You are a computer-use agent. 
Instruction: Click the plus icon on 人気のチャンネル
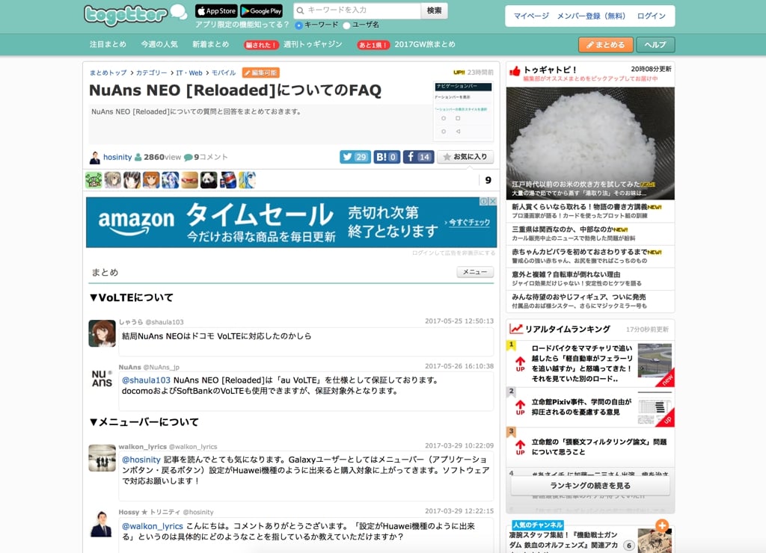coord(662,525)
